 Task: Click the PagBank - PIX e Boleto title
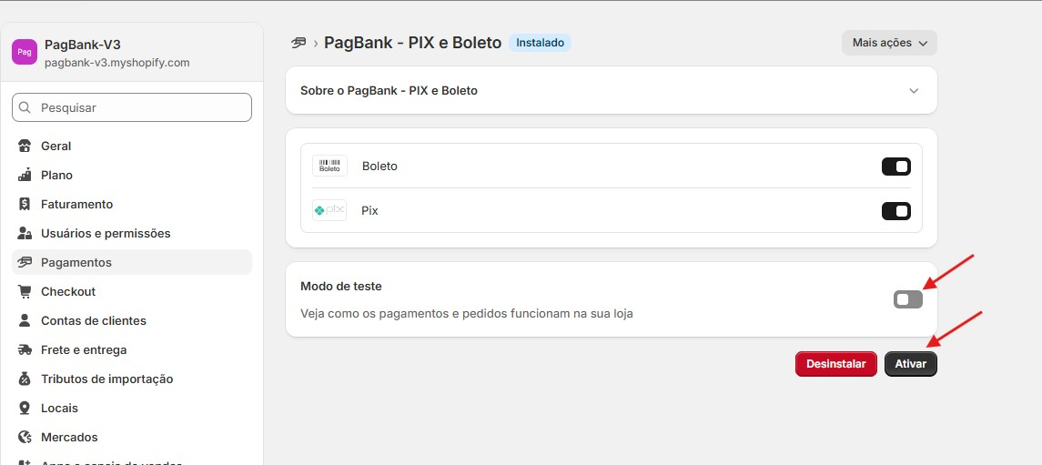tap(412, 43)
